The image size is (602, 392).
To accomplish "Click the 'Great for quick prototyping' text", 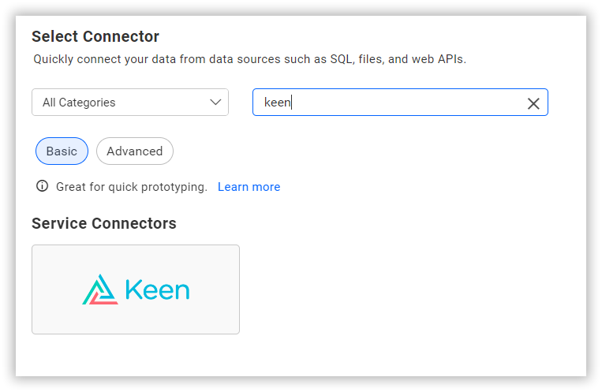I will tap(132, 187).
